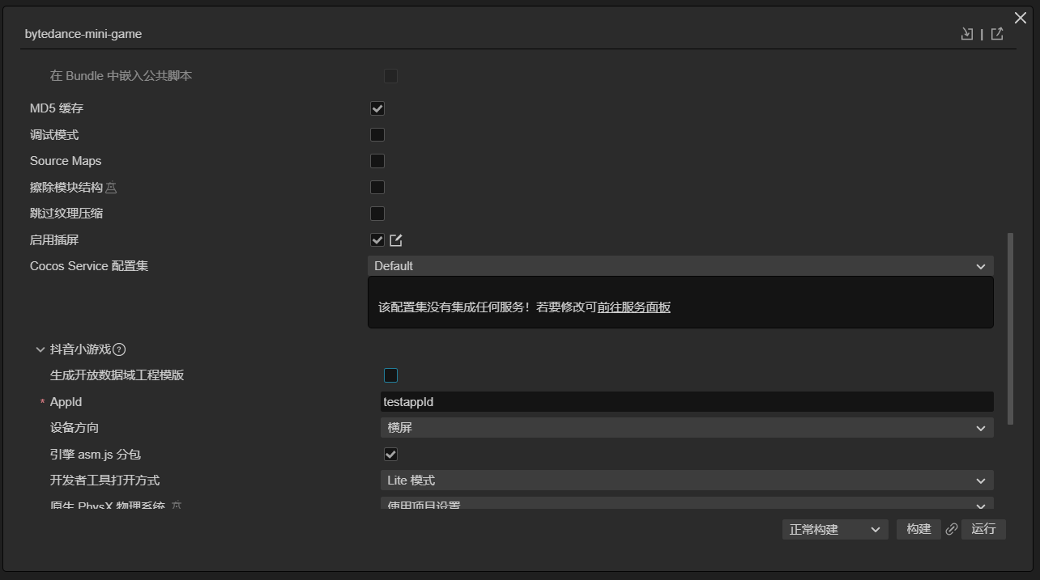Click the 构建 button
1040x580 pixels.
919,529
